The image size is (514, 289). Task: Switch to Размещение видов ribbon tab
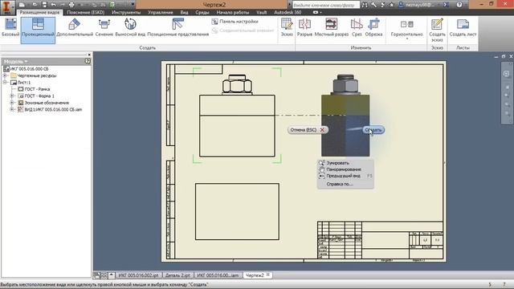[39, 13]
